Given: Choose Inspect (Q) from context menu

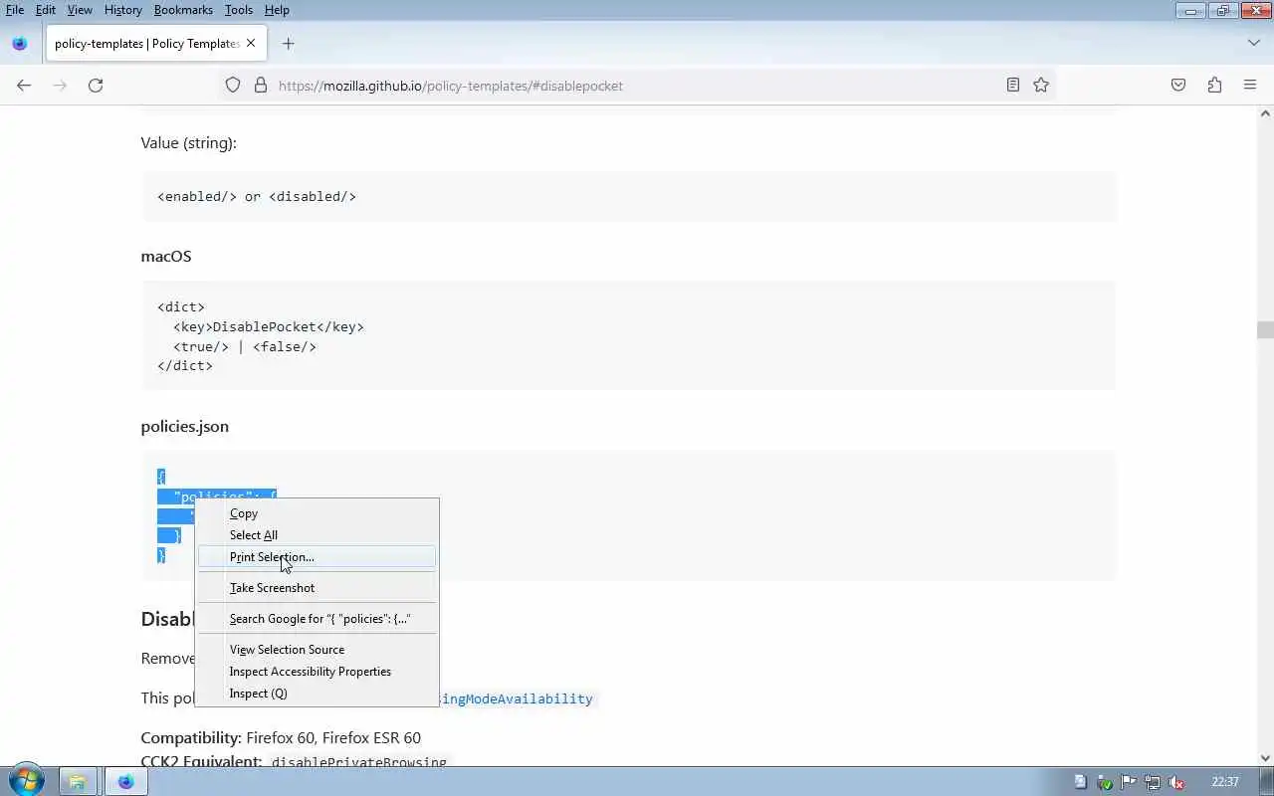Looking at the screenshot, I should [x=317, y=694].
